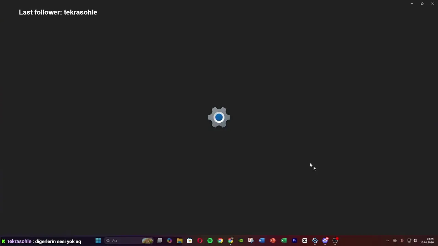Click the chat message 'diğerlerin sesi yok aq'

[x=58, y=241]
